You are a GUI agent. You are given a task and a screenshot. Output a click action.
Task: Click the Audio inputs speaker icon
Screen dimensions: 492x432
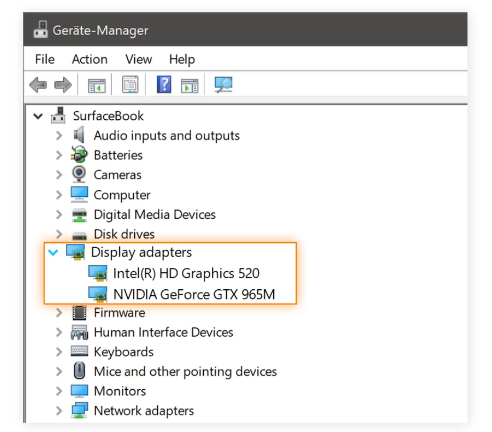[x=79, y=135]
